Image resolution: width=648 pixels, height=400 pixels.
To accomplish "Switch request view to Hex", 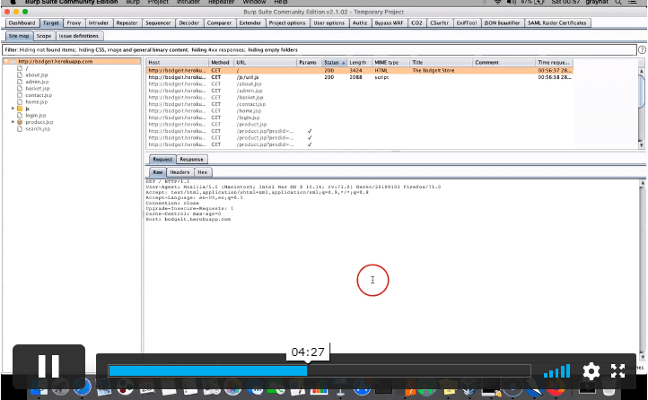I will tap(202, 172).
